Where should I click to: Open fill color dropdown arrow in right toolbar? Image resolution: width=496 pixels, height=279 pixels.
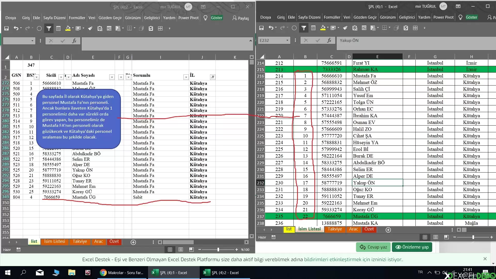(x=328, y=27)
